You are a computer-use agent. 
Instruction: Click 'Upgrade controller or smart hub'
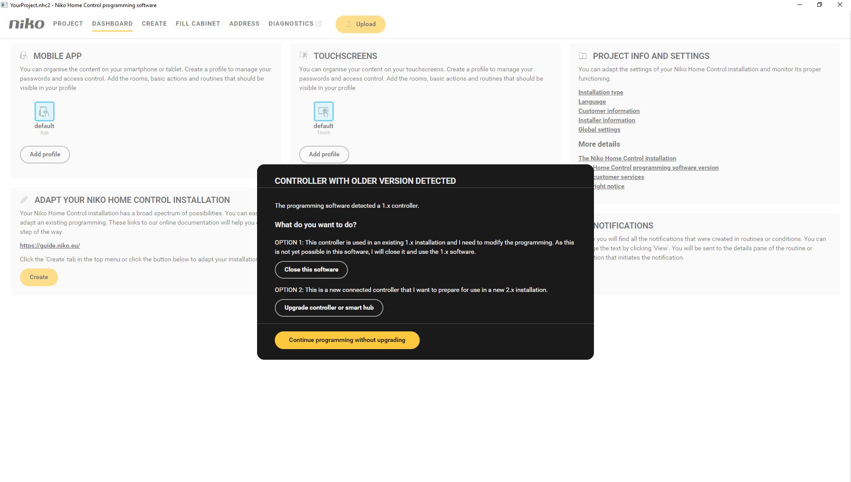pyautogui.click(x=329, y=307)
